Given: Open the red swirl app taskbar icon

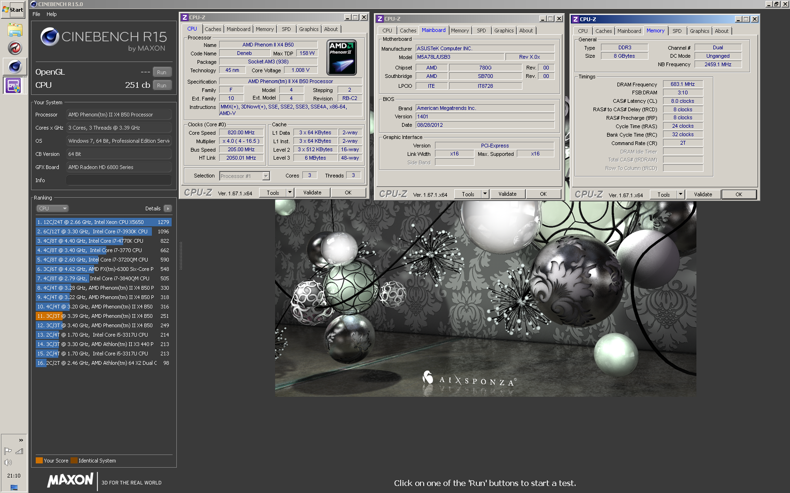Looking at the screenshot, I should (15, 48).
